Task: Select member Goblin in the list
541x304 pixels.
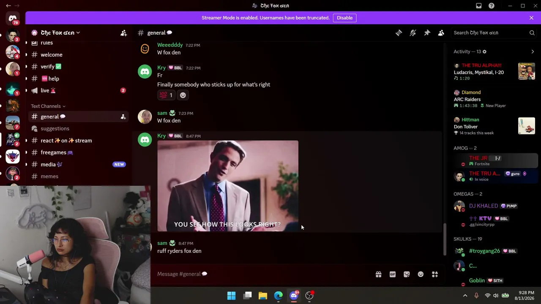Action: tap(494, 280)
